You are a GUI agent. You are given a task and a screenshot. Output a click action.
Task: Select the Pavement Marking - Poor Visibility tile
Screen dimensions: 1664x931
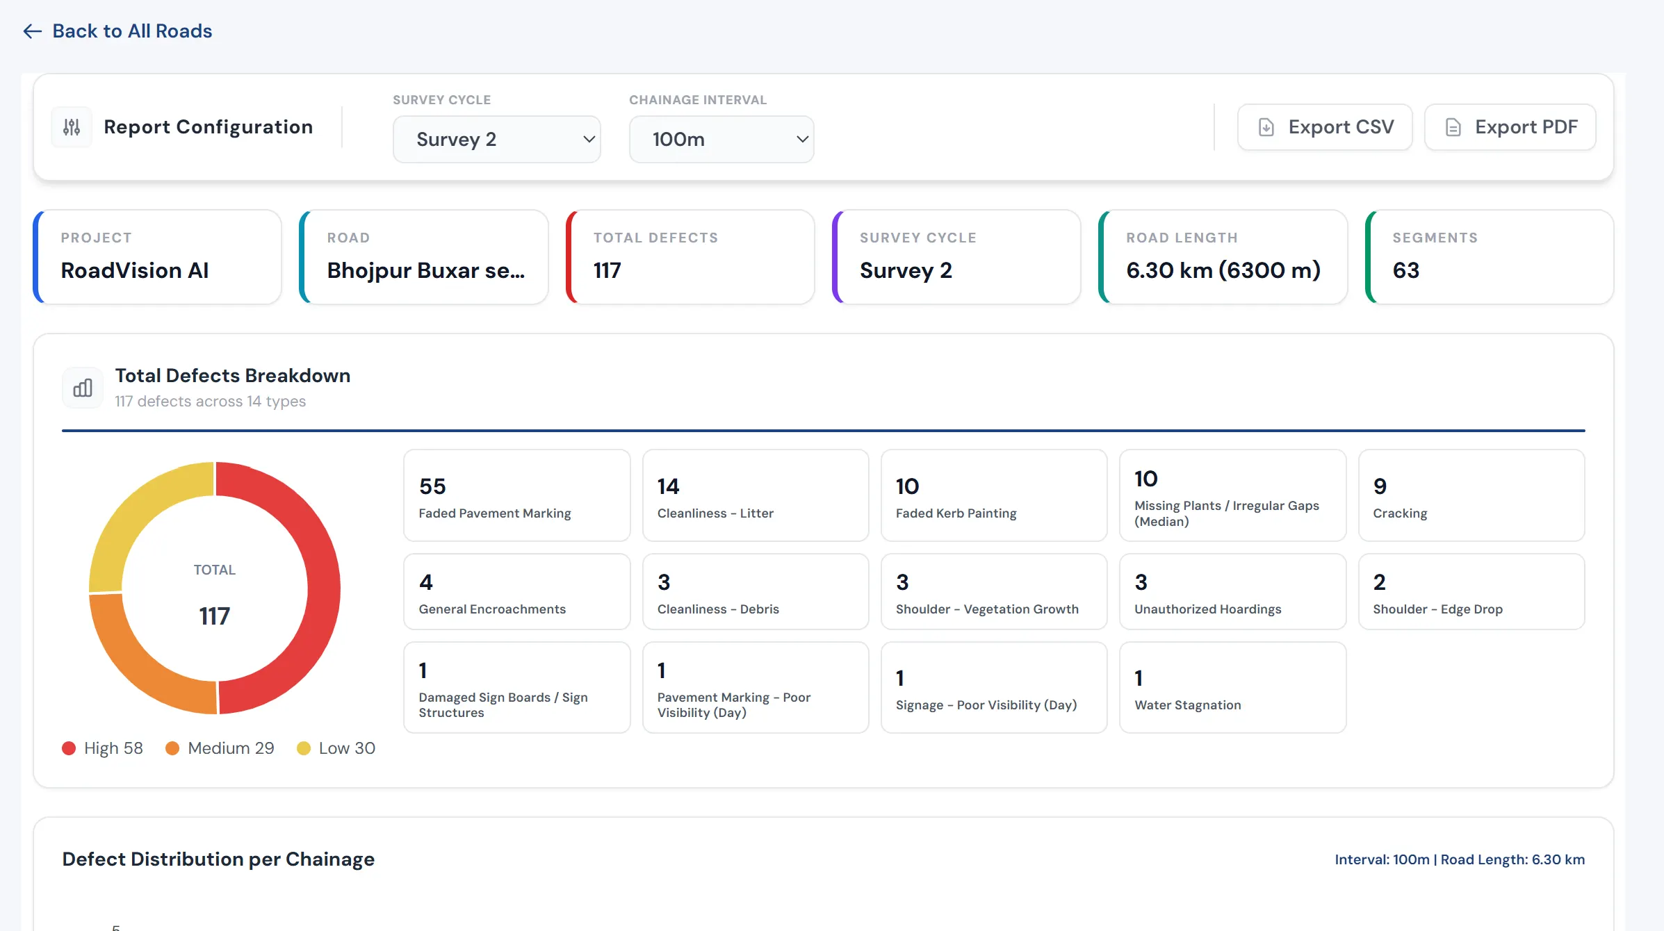point(756,688)
